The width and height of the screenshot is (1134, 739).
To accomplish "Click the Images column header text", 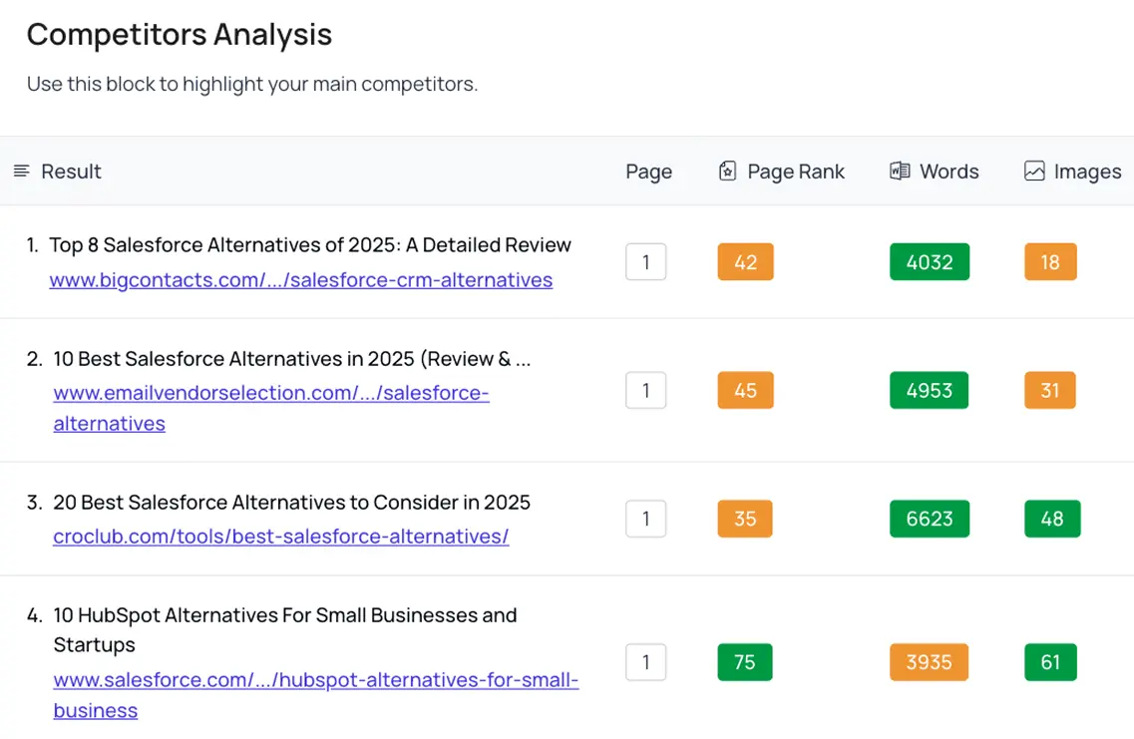I will coord(1087,173).
